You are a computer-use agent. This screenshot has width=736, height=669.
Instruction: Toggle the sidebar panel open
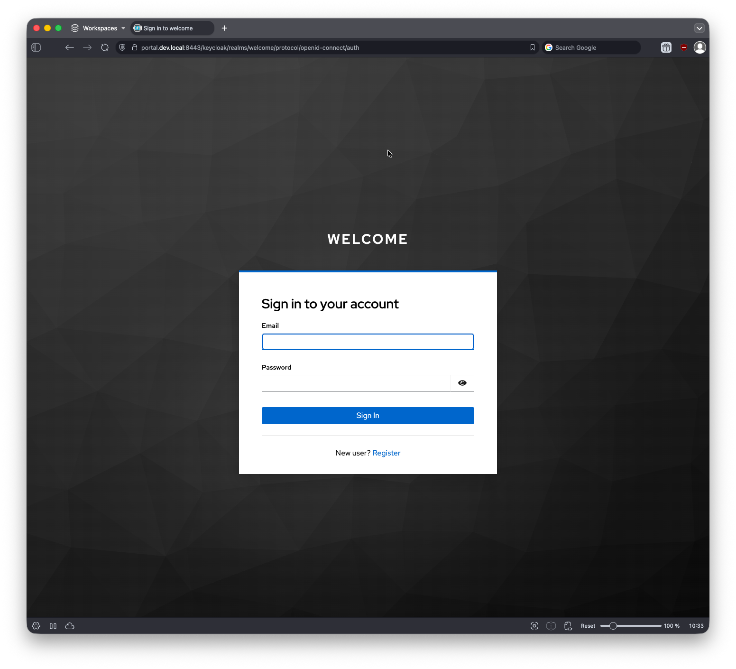pyautogui.click(x=36, y=47)
